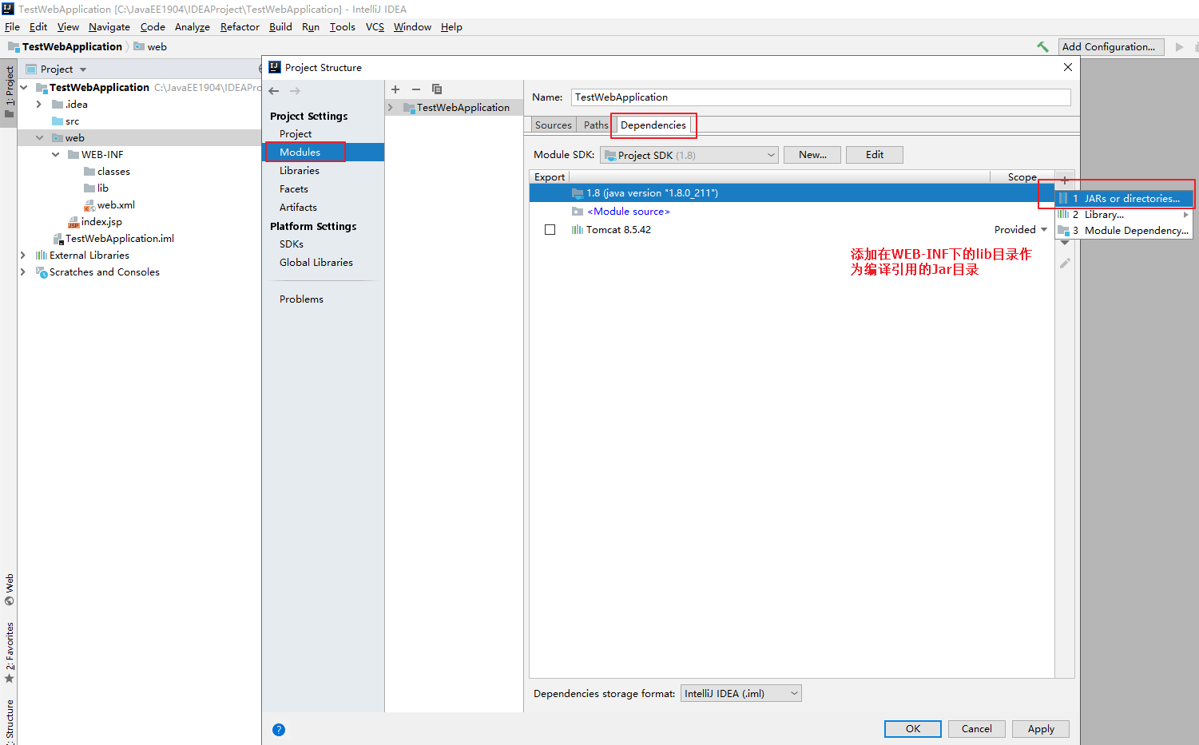Viewport: 1199px width, 745px height.
Task: Switch to the Paths tab
Action: coord(596,125)
